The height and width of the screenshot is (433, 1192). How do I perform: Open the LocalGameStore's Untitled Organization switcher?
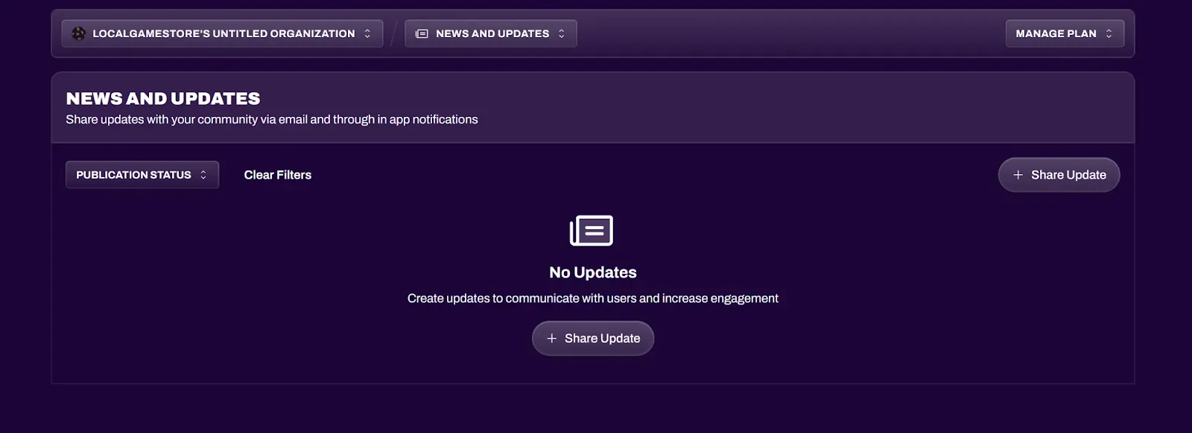[x=222, y=33]
